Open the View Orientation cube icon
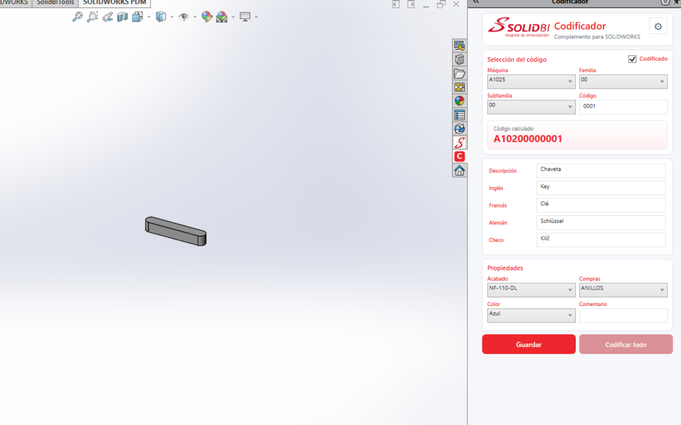681x425 pixels. point(137,17)
